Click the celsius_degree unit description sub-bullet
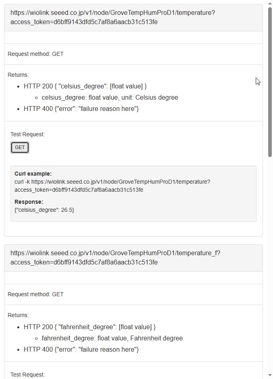This screenshot has width=273, height=379. 110,97
